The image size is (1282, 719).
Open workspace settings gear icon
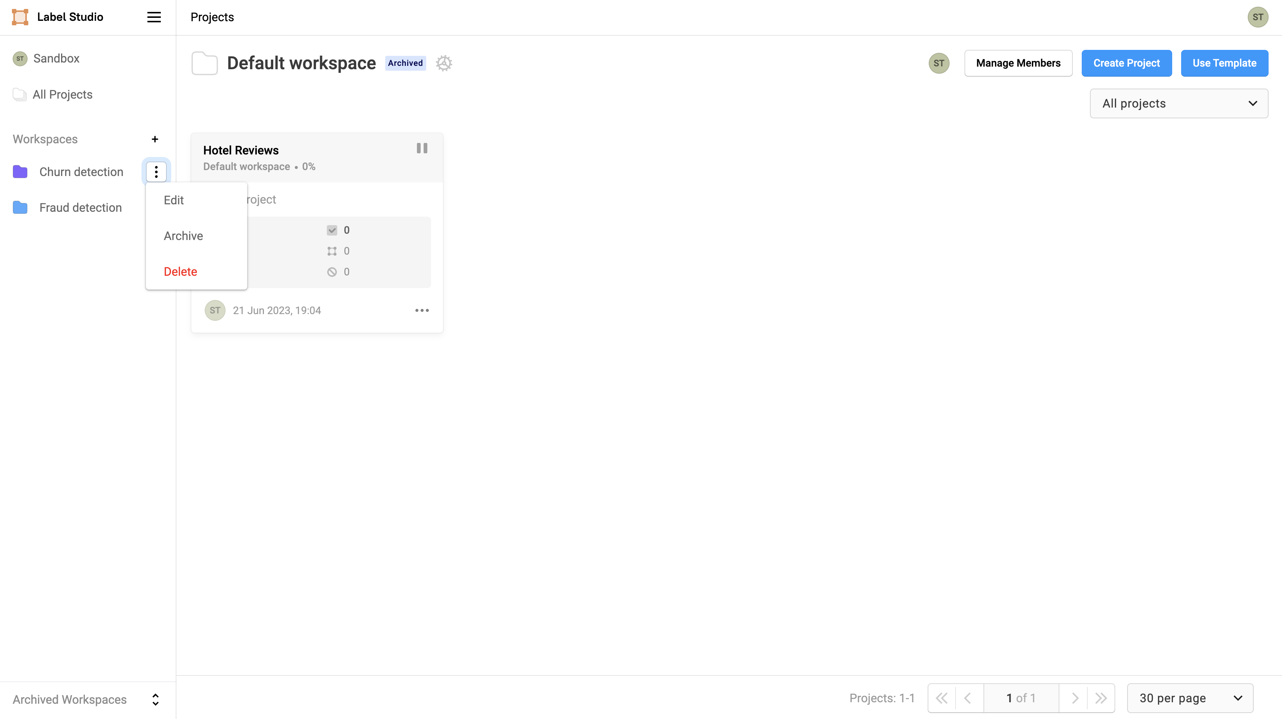click(x=443, y=63)
